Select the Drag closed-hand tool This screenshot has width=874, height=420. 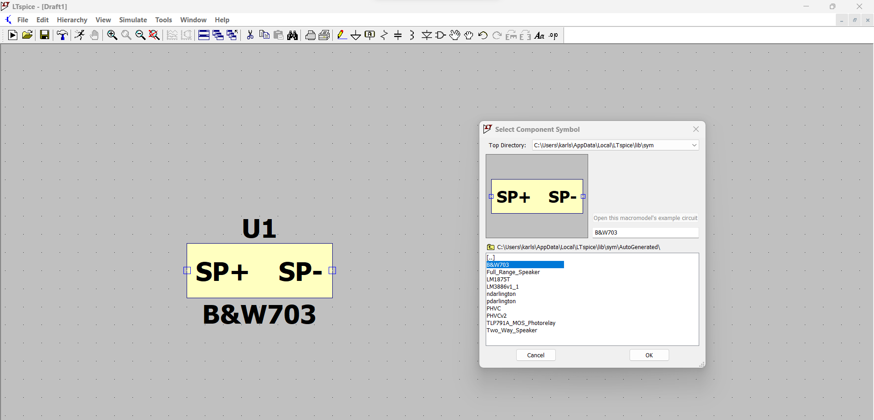[x=469, y=35]
